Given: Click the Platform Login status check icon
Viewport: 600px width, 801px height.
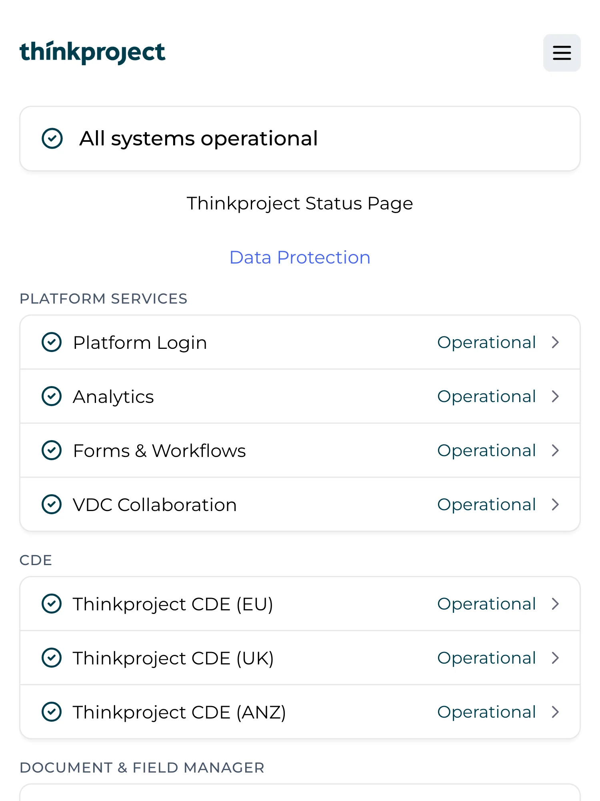Looking at the screenshot, I should 52,342.
